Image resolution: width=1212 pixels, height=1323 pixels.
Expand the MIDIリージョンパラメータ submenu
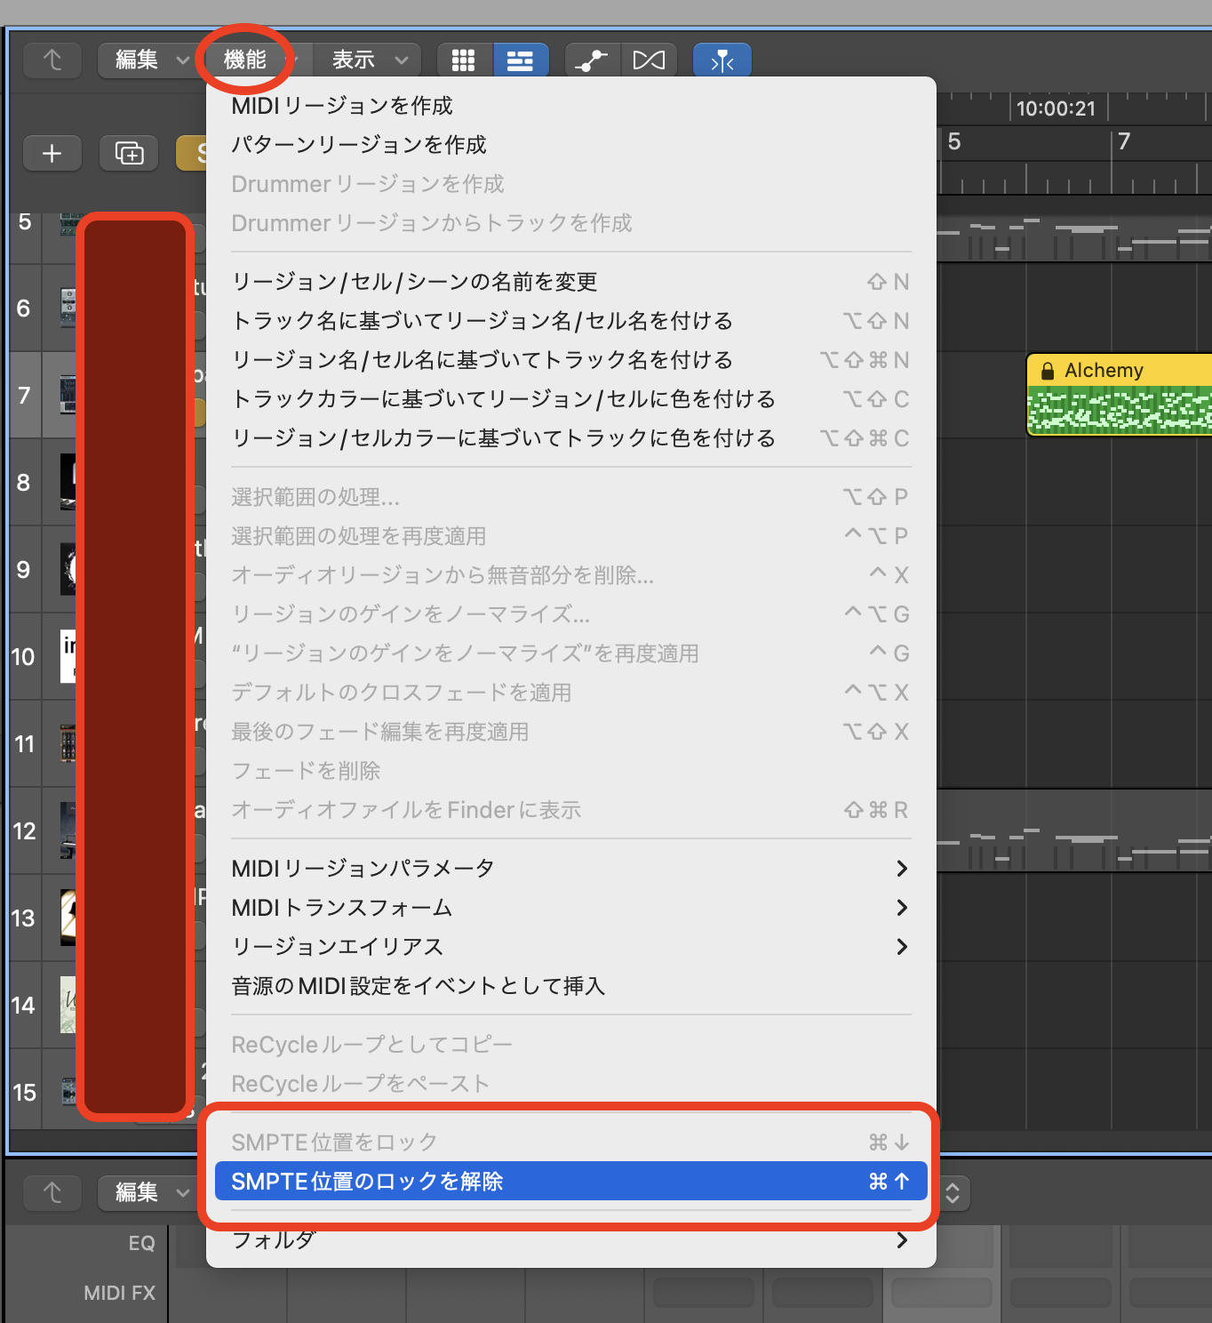click(570, 869)
